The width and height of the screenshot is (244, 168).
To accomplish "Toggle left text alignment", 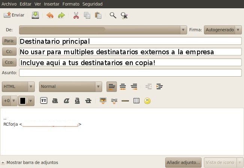I will point(111,86).
